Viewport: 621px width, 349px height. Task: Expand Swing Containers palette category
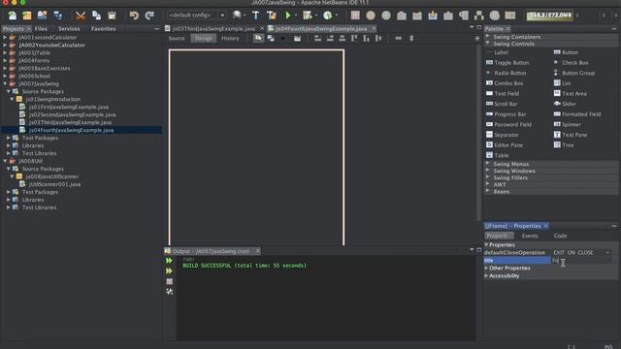487,37
